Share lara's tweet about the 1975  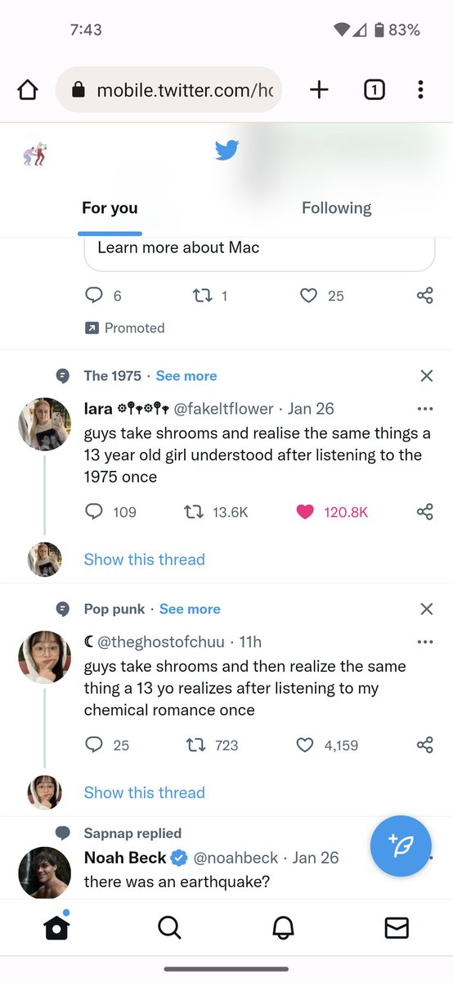point(424,512)
